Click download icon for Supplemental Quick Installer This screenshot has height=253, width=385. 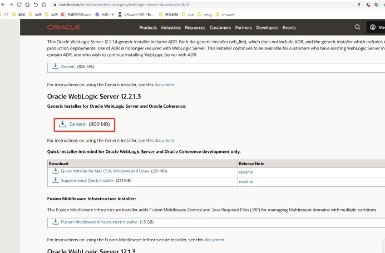tap(56, 181)
